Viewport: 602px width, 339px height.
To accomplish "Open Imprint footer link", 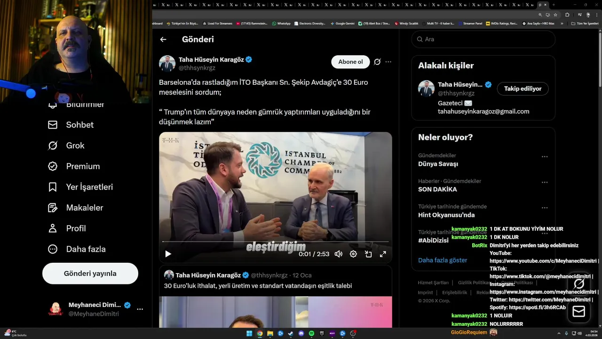I will pos(425,292).
